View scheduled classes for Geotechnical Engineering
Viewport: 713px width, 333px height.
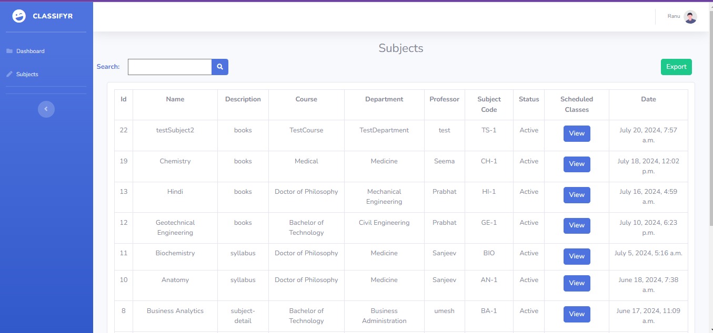(x=576, y=225)
